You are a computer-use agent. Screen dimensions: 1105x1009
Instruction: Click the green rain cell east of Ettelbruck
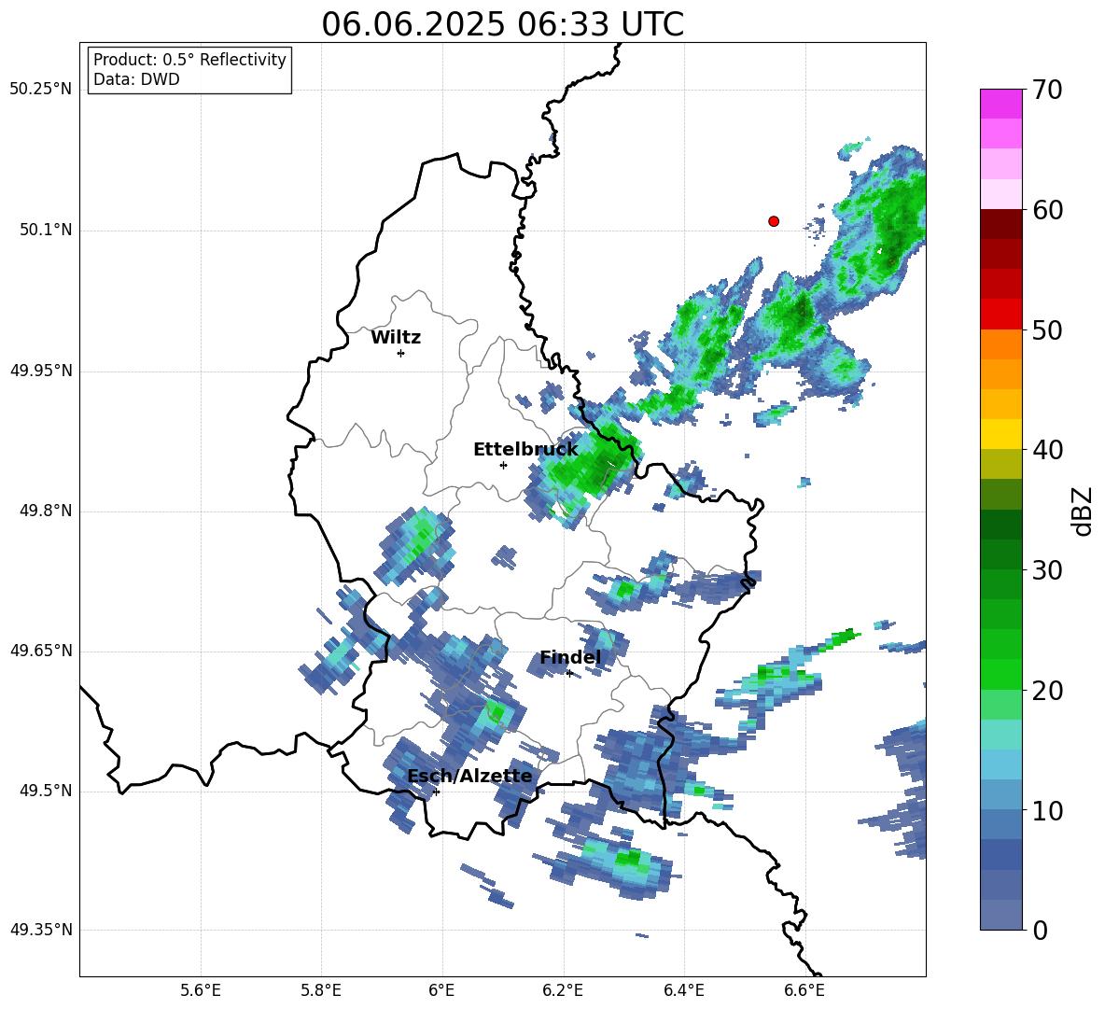[x=591, y=468]
